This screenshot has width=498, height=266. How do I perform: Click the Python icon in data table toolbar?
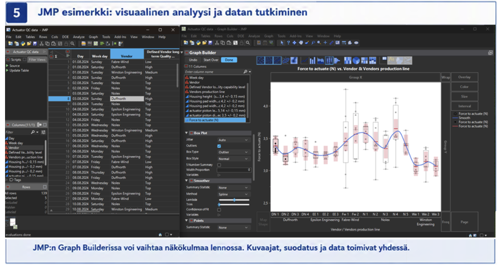coord(22,43)
